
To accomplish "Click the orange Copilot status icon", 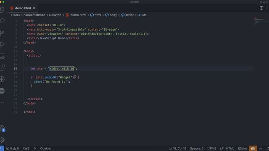I will 253,148.
